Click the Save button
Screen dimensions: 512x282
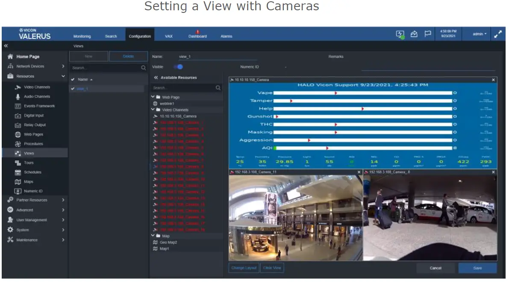click(477, 268)
